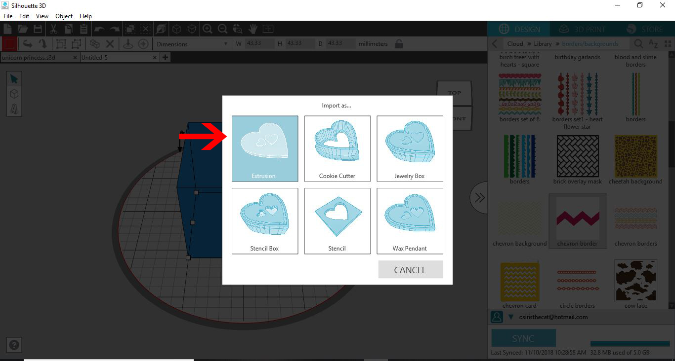Add a new document tab
The width and height of the screenshot is (675, 361).
coord(165,58)
